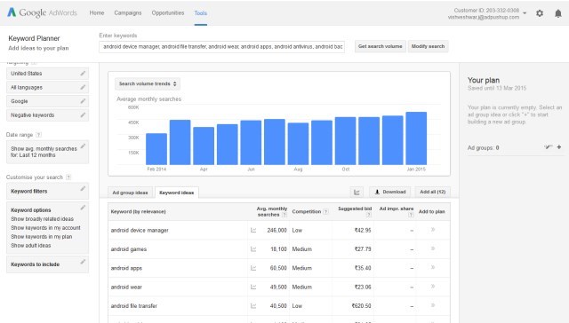Viewport: 569px width, 323px height.
Task: Go to Home tab
Action: (97, 13)
